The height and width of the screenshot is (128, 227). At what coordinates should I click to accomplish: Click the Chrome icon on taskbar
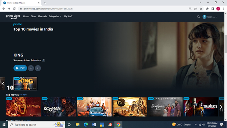pos(118,125)
